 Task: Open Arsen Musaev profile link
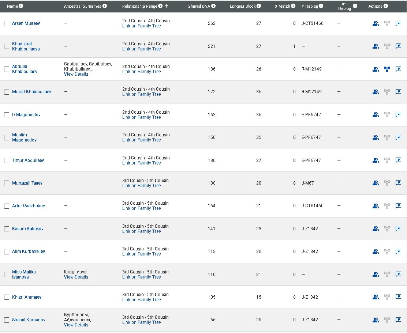click(x=26, y=23)
